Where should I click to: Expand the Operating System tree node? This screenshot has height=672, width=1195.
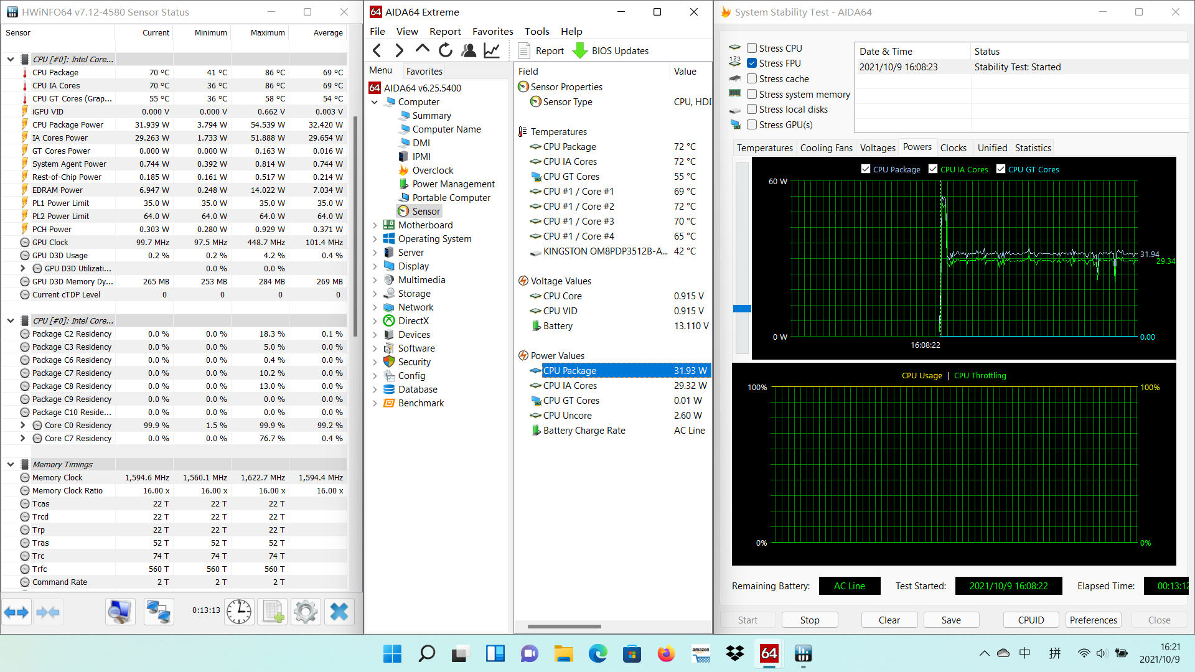pyautogui.click(x=375, y=239)
